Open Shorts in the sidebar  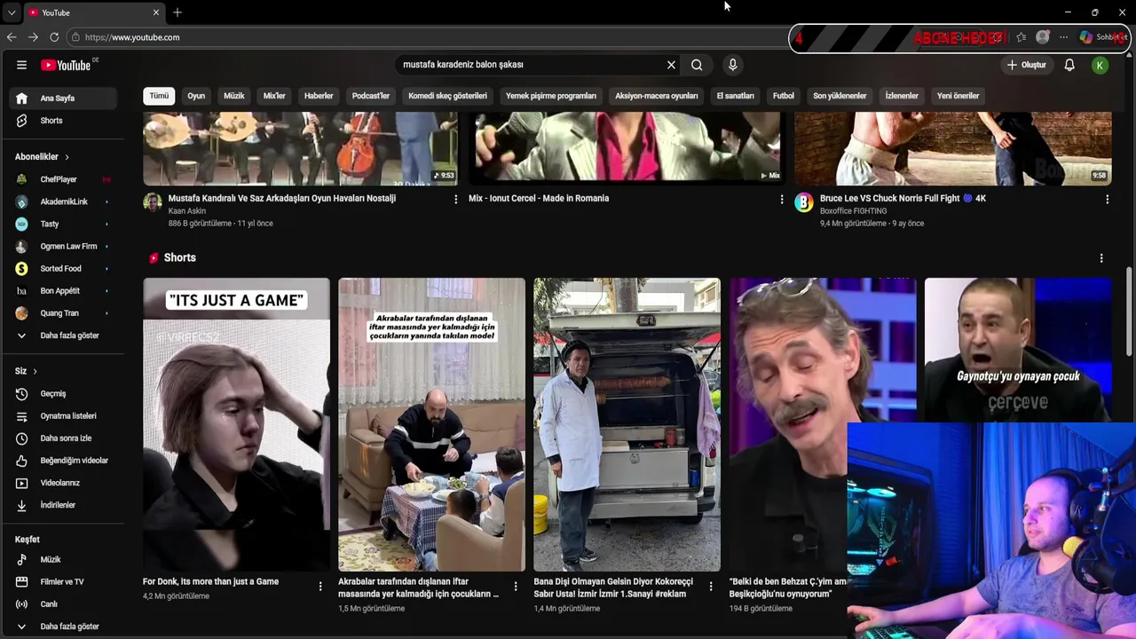[x=63, y=121]
